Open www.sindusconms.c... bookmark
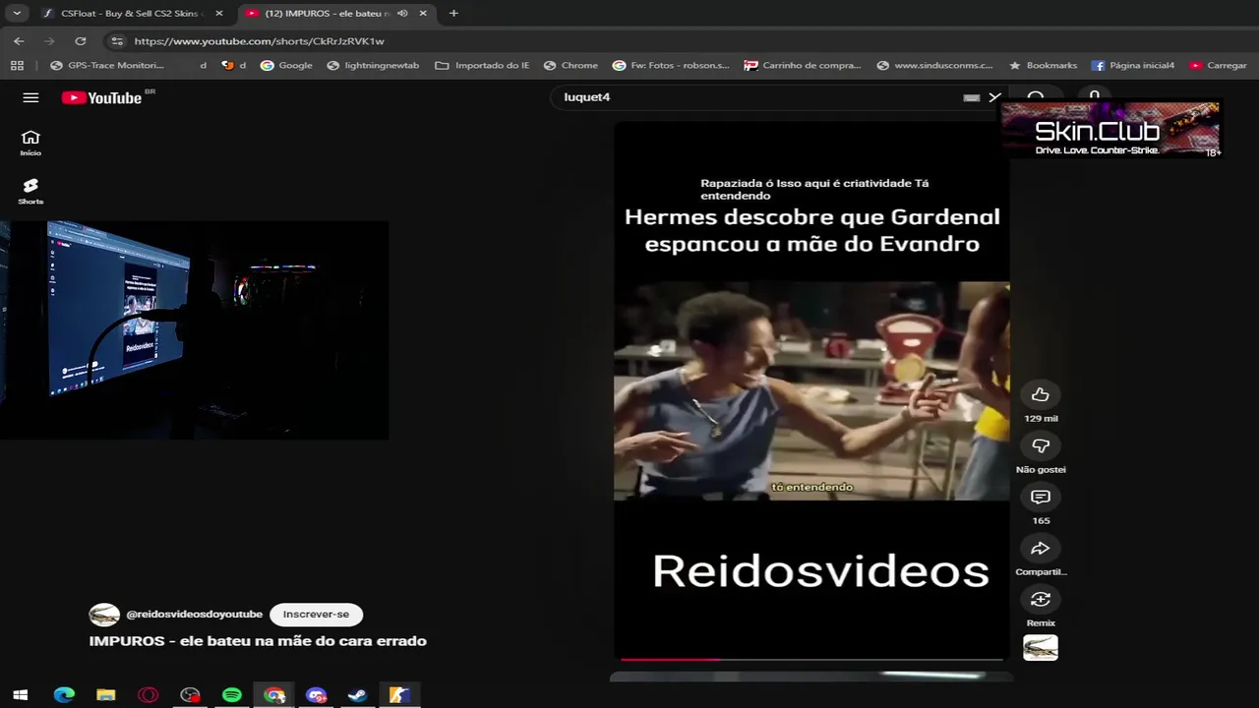The height and width of the screenshot is (708, 1259). click(x=934, y=65)
